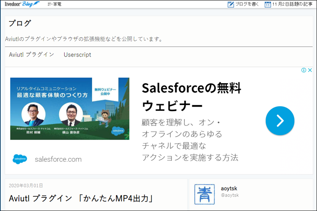Image resolution: width=317 pixels, height=211 pixels.
Task: Click the livedoor Blog logo
Action: pyautogui.click(x=22, y=4)
